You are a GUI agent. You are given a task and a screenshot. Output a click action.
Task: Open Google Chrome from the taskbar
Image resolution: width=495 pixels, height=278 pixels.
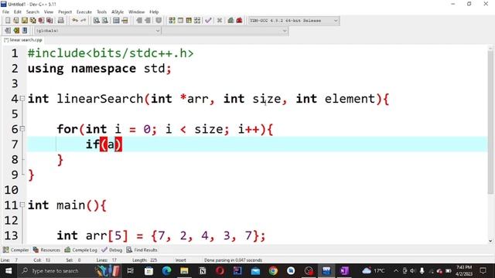coord(273,271)
